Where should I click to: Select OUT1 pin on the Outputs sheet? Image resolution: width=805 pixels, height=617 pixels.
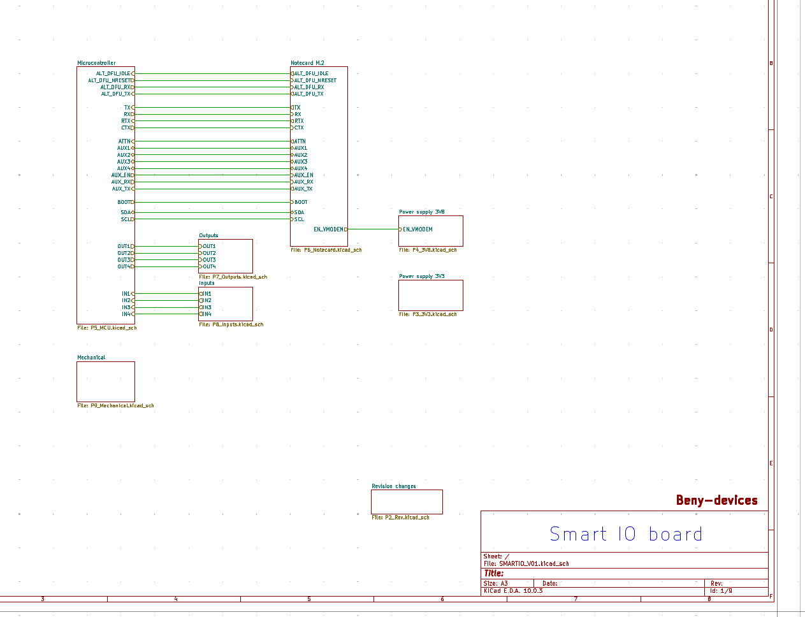click(208, 247)
